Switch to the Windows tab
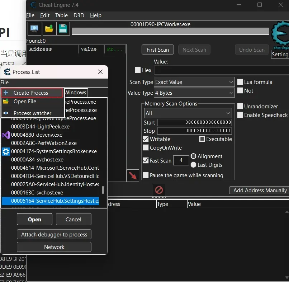Screen dimensions: 289x282 tap(76, 93)
